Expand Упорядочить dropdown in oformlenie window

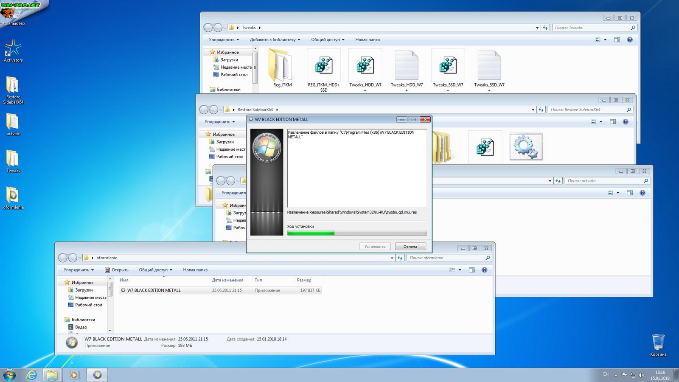point(79,270)
